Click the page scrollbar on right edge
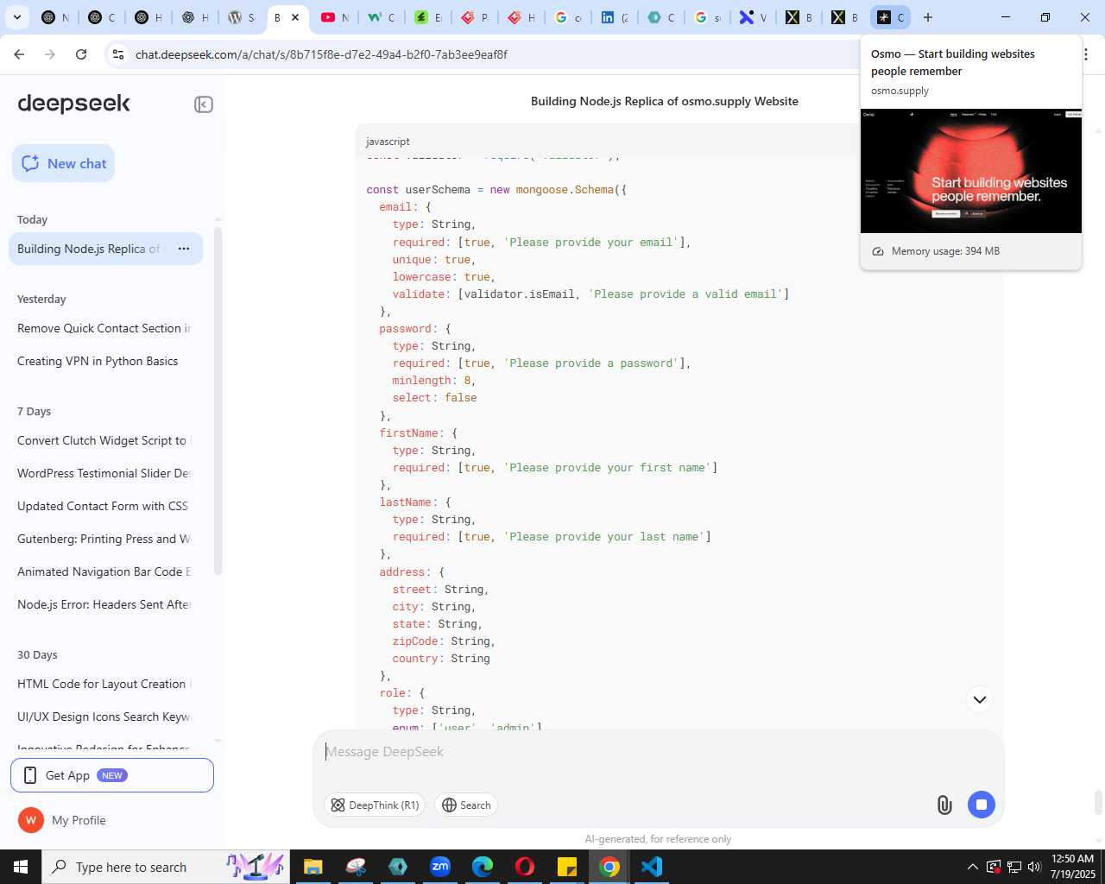This screenshot has width=1105, height=884. [1099, 801]
